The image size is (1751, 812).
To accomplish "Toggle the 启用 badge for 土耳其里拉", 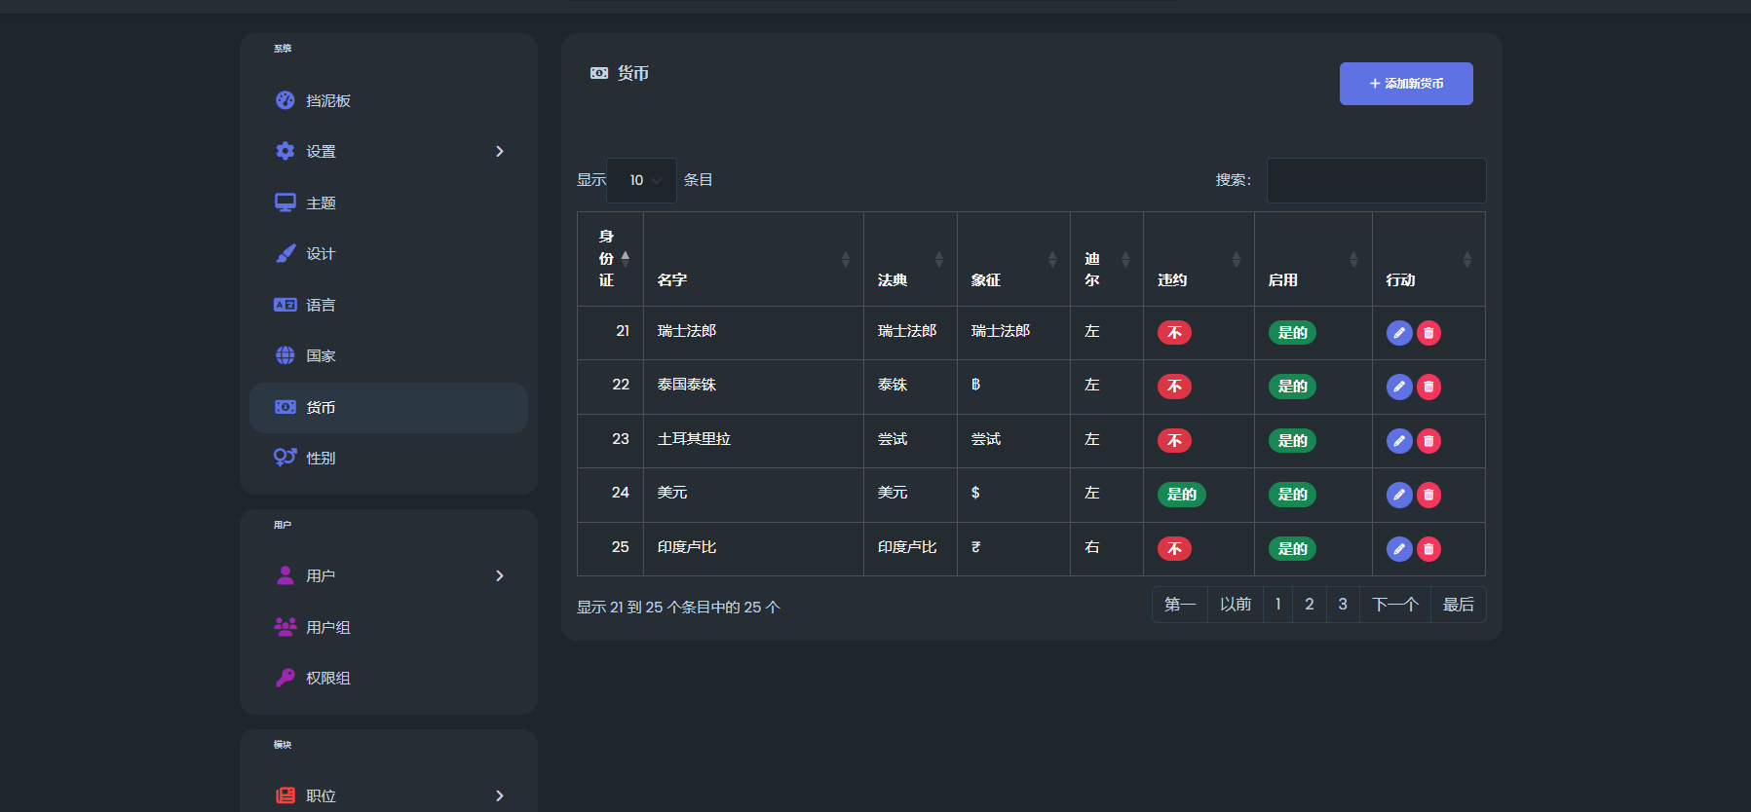I will click(x=1292, y=441).
